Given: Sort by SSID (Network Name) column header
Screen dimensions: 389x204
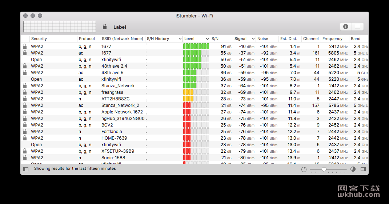Looking at the screenshot, I should tap(122, 39).
